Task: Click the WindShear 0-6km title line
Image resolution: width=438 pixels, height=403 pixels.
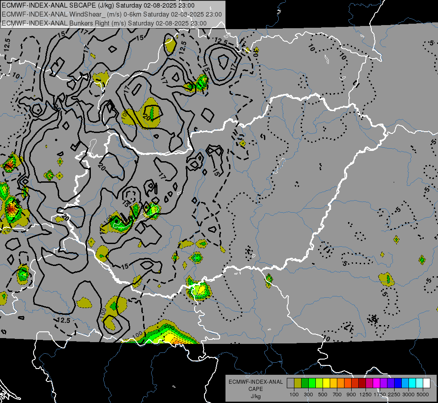Action: 112,14
